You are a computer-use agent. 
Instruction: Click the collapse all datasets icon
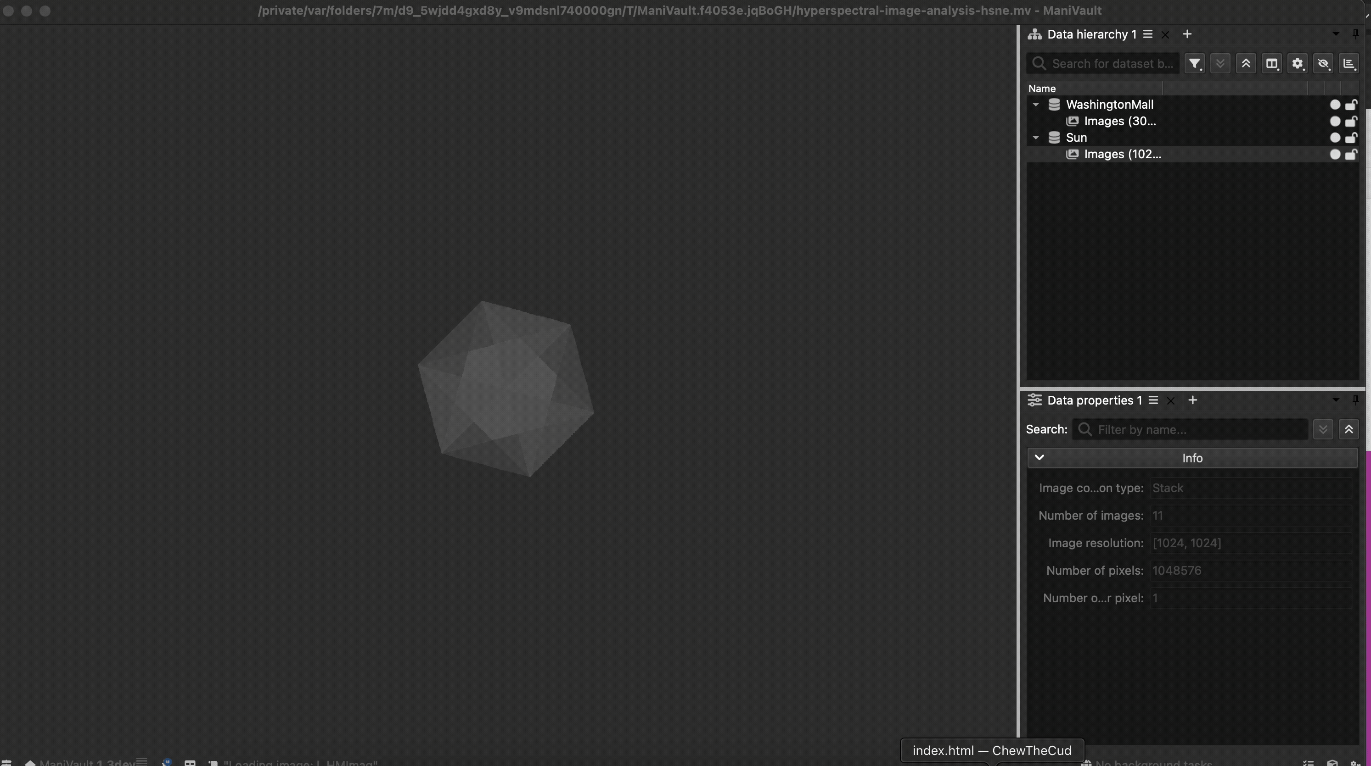tap(1246, 63)
